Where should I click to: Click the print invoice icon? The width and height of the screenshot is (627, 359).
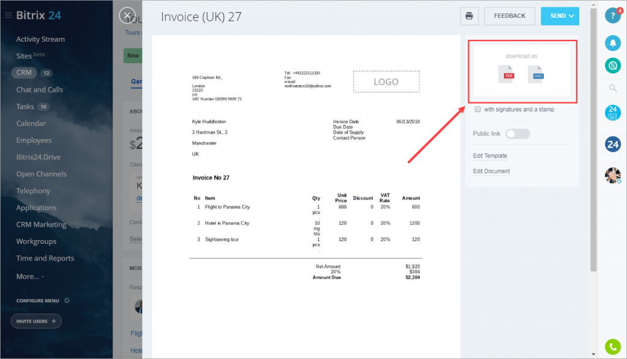coord(469,16)
